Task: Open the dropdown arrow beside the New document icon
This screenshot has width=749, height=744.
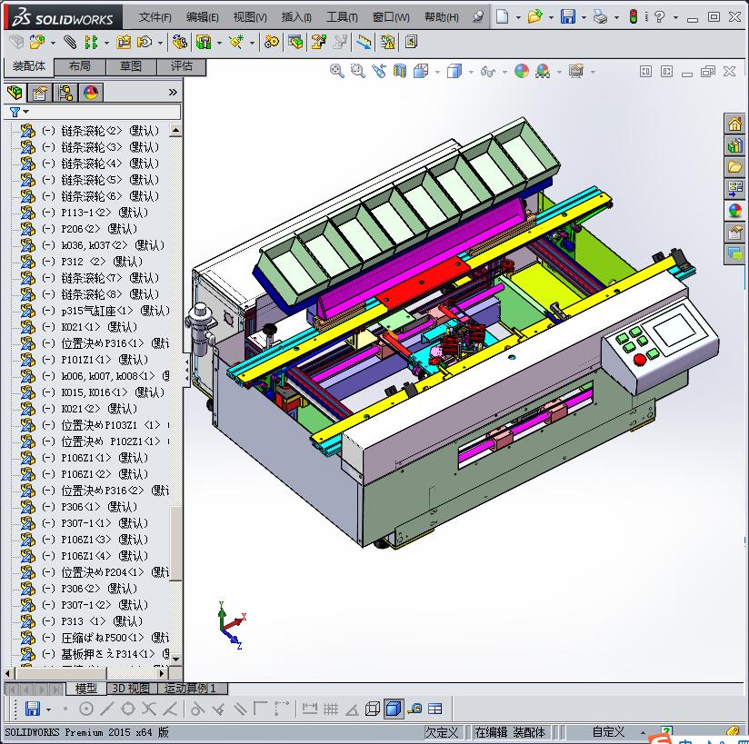Action: pos(518,17)
